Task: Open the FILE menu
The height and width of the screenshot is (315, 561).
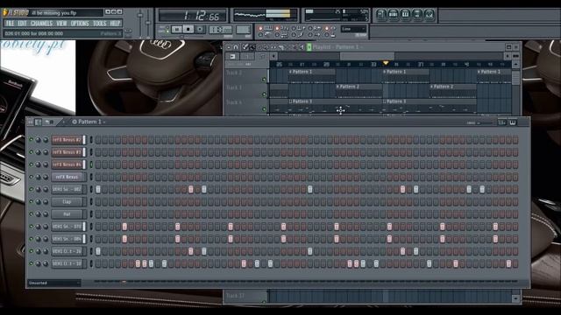Action: 10,24
